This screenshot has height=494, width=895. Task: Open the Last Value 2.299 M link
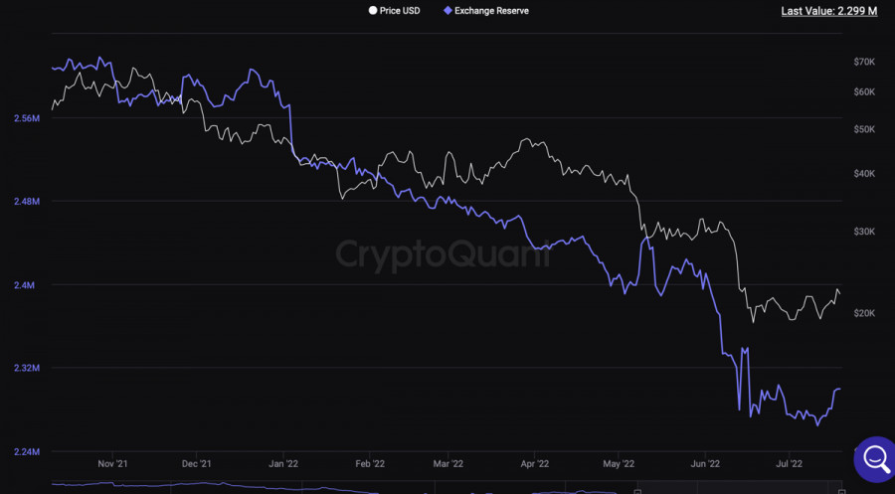tap(828, 11)
